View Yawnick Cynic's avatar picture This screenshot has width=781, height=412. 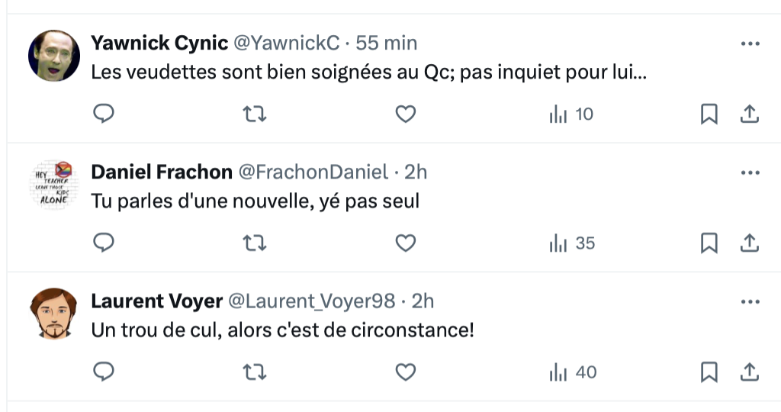click(54, 56)
